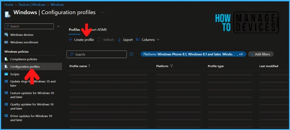Viewport: 290px width, 130px height.
Task: Click the Scripts icon
Action: click(x=6, y=74)
